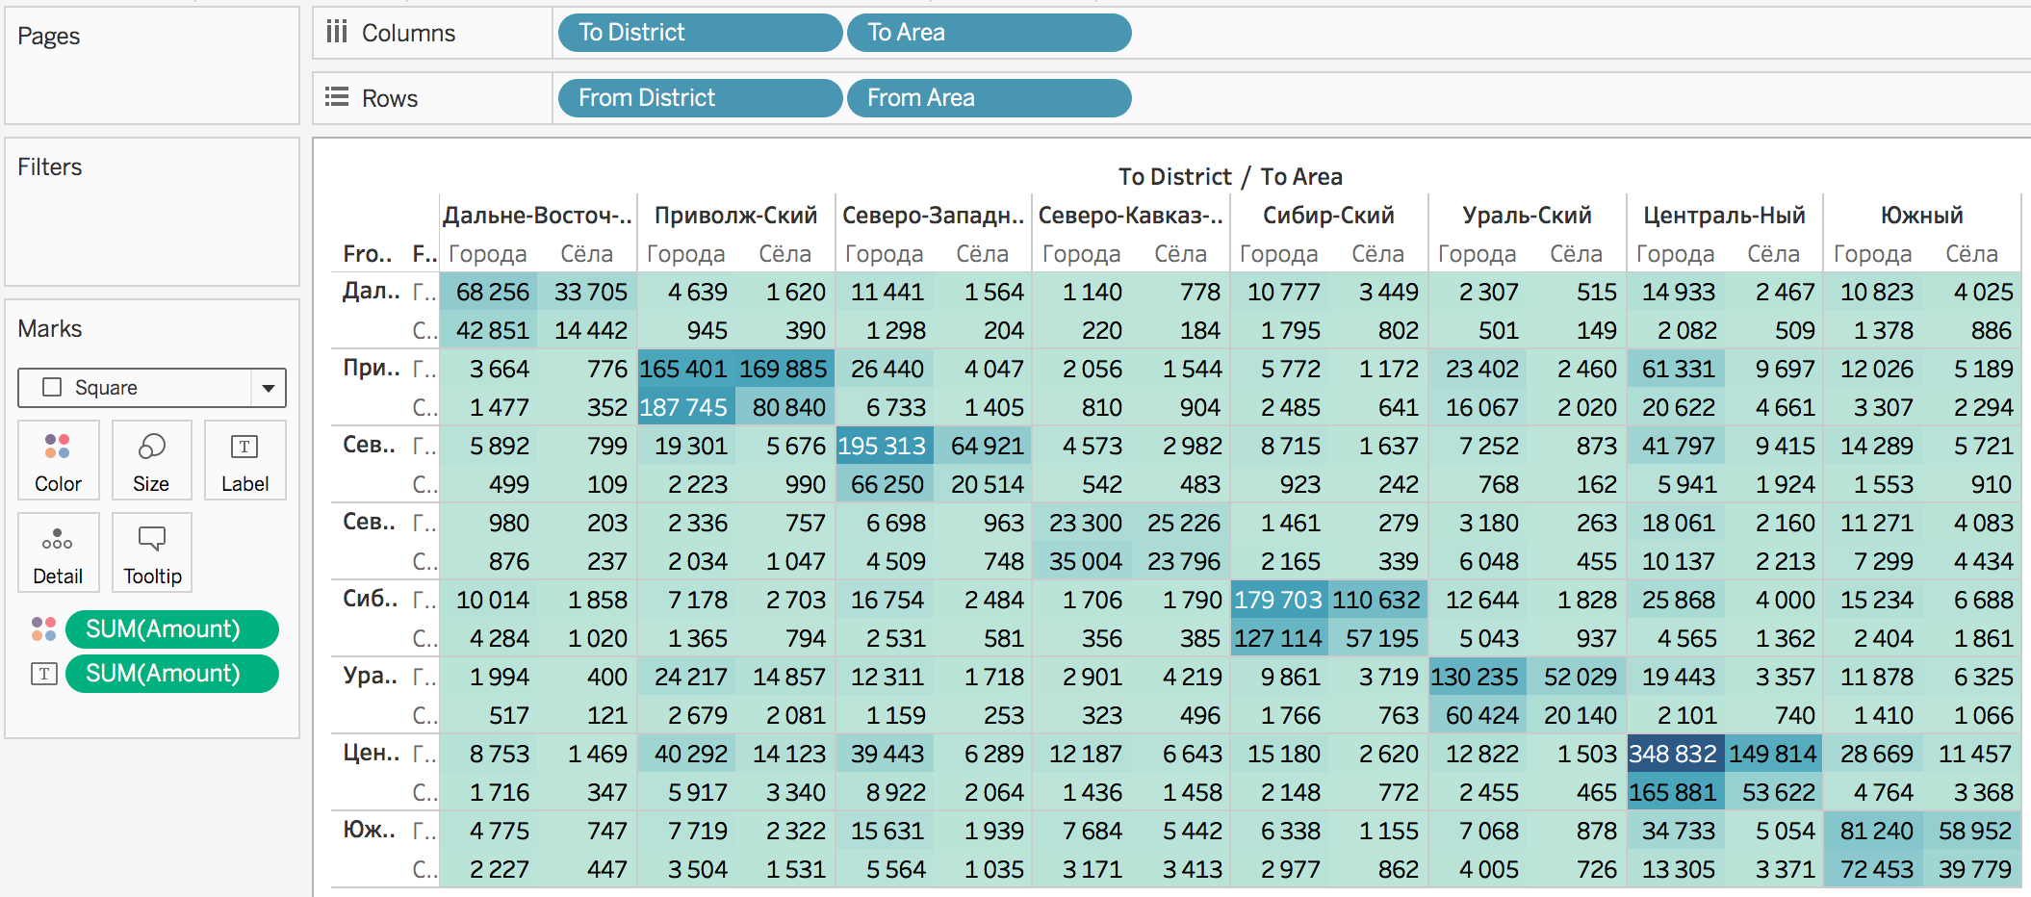Select the From Area row pill
Viewport: 2031px width, 897px height.
coord(989,98)
